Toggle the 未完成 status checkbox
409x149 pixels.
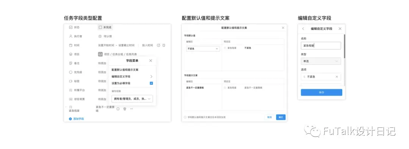pyautogui.click(x=100, y=27)
